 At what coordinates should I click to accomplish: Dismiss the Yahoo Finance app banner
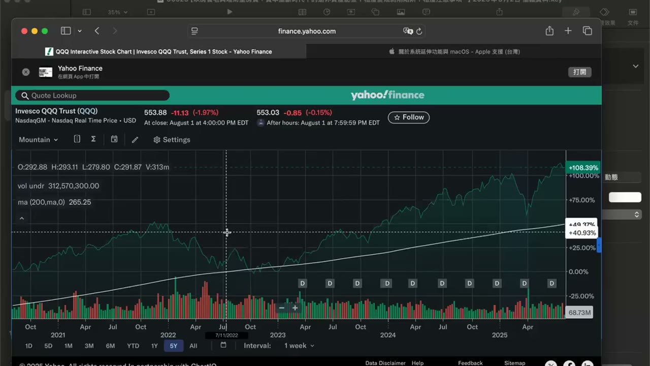point(26,72)
